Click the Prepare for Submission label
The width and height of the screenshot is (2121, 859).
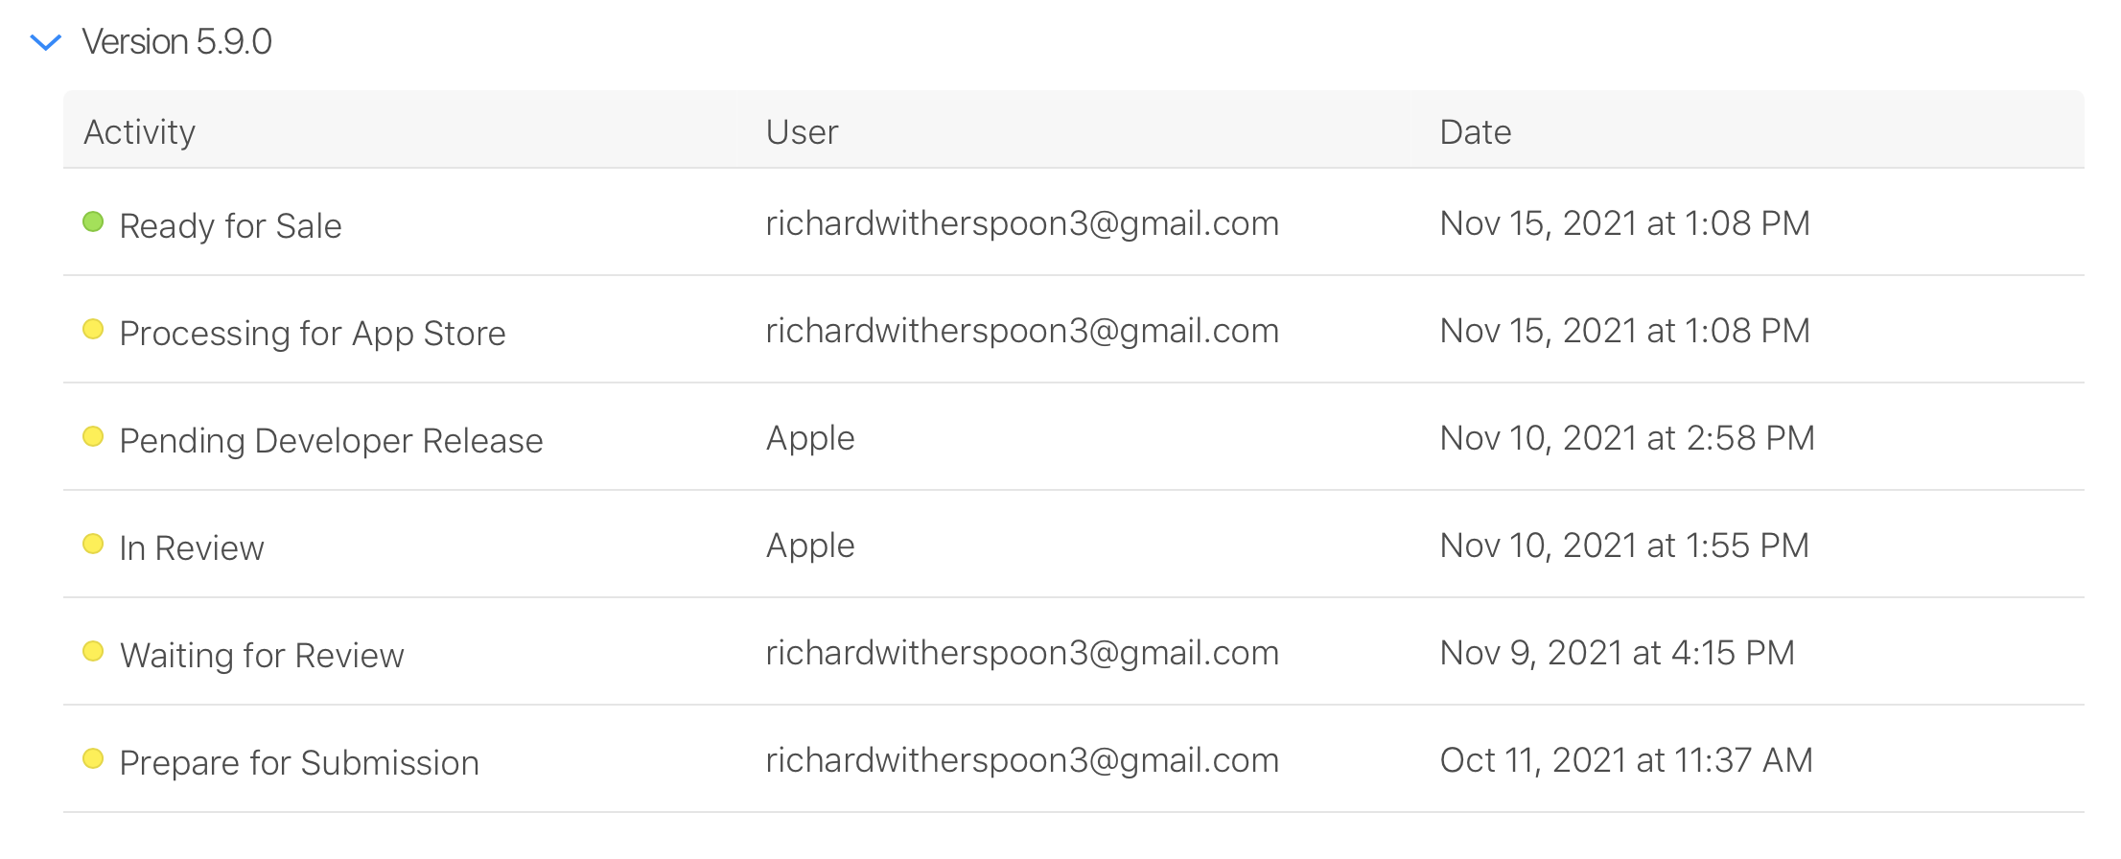(x=299, y=763)
